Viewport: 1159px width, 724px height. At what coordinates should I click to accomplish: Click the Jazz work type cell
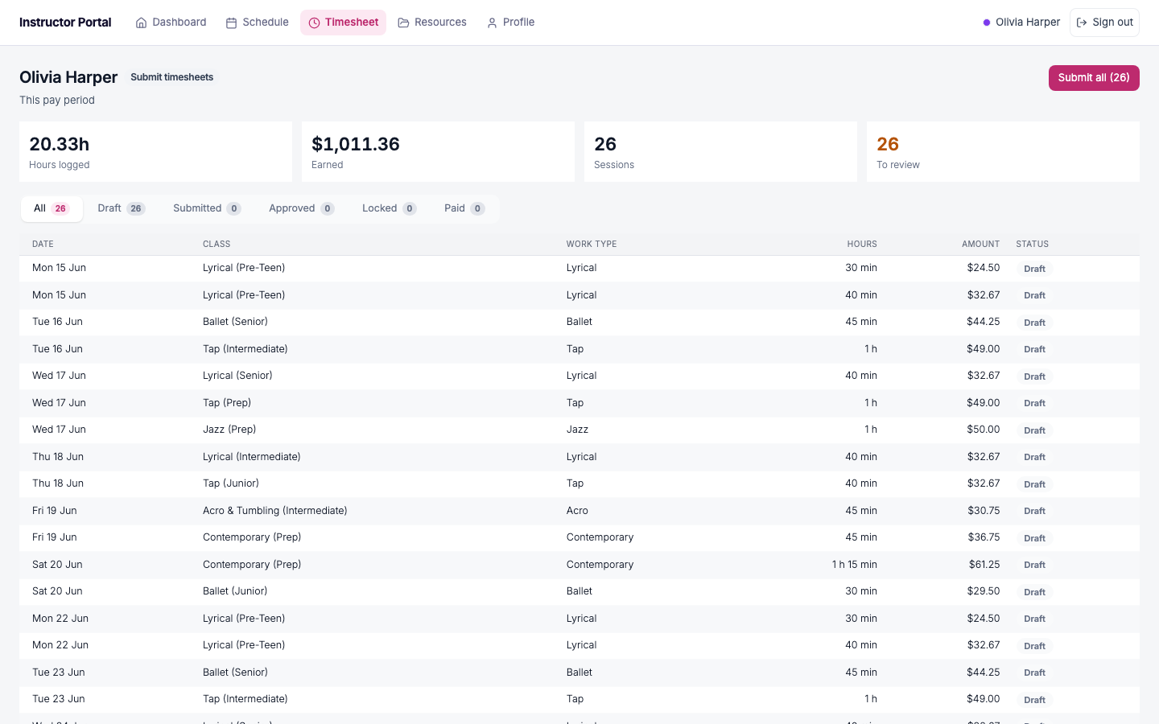coord(577,430)
